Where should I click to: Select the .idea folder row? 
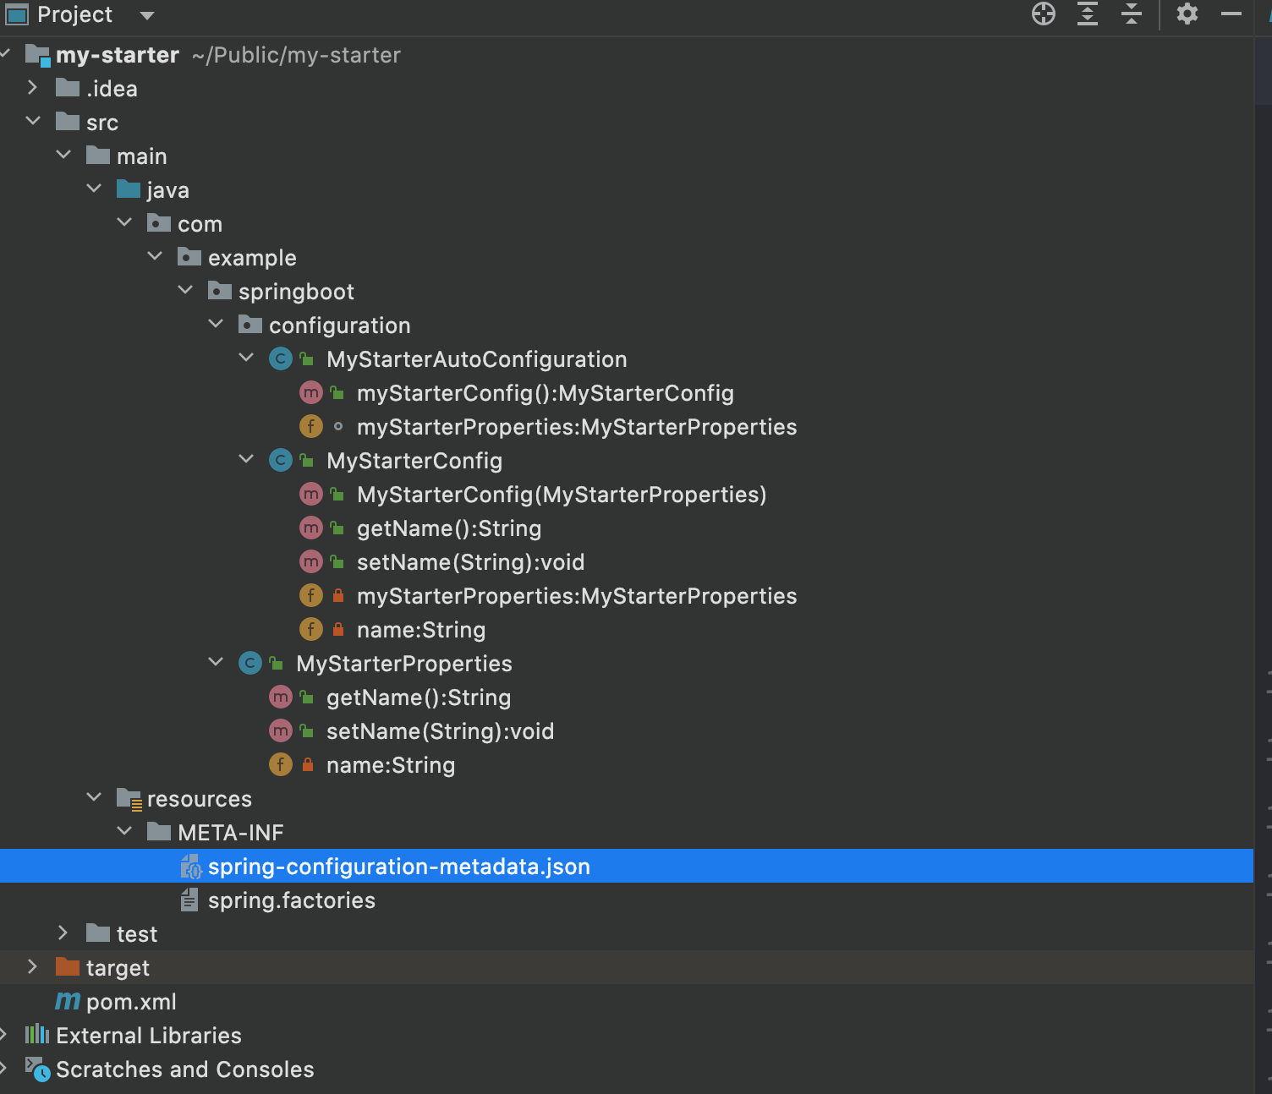pos(627,88)
